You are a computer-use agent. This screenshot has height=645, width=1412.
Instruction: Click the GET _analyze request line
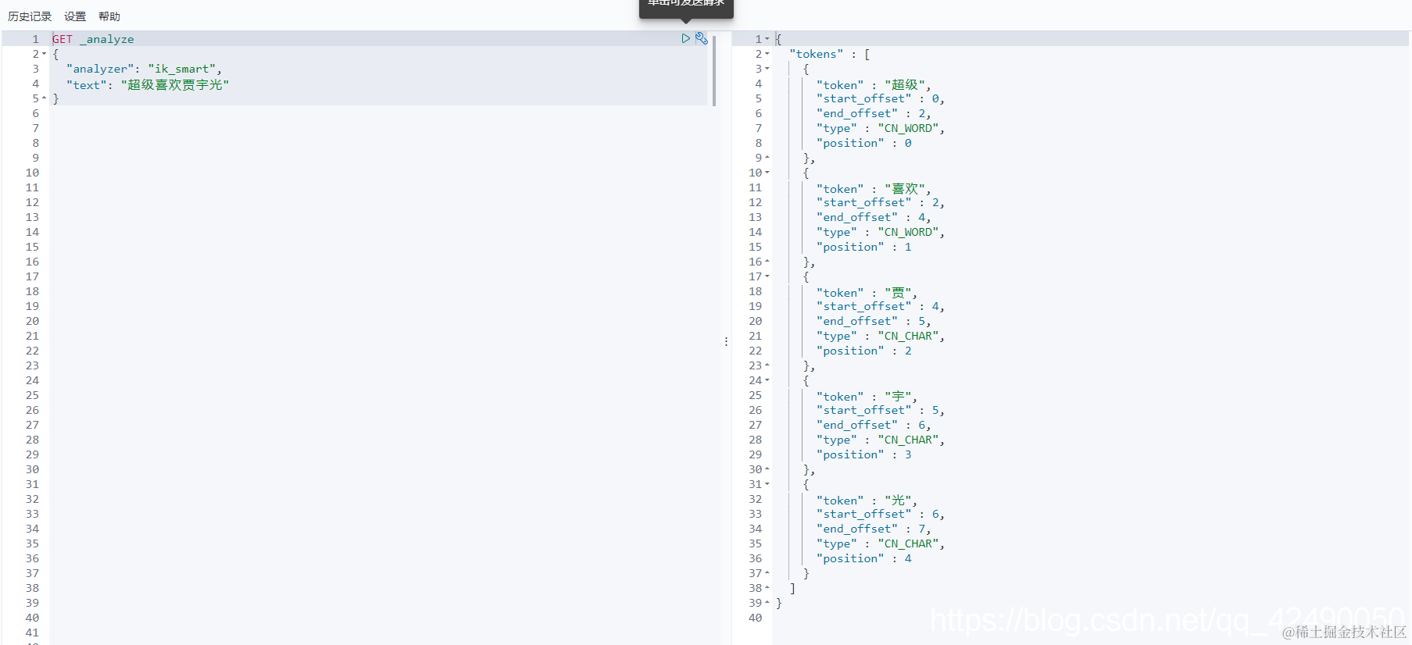point(93,39)
